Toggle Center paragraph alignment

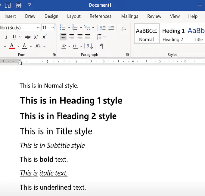coord(72,37)
